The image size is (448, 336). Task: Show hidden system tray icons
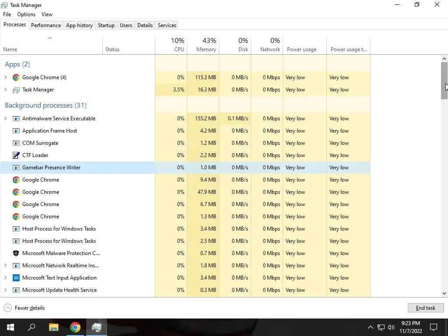click(x=370, y=327)
